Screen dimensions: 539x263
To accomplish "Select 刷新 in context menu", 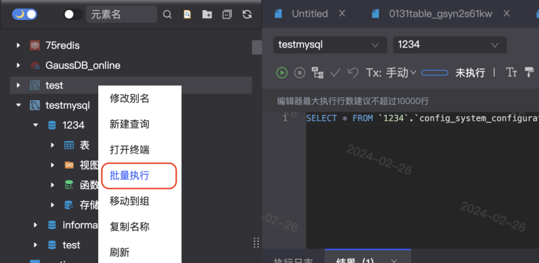I will tap(119, 253).
